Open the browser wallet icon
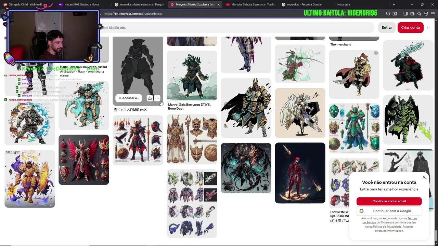Image resolution: width=438 pixels, height=246 pixels. pyautogui.click(x=412, y=14)
